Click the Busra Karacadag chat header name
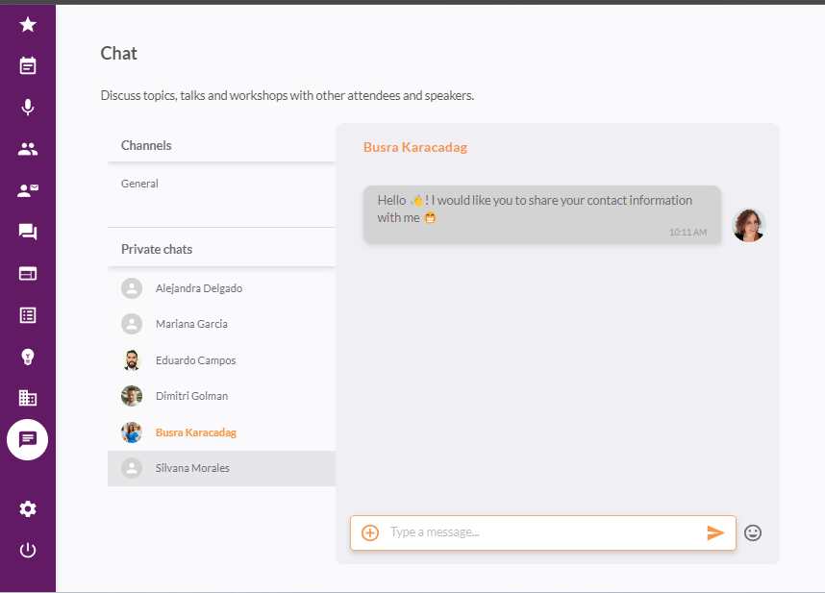This screenshot has height=593, width=825. click(x=415, y=147)
